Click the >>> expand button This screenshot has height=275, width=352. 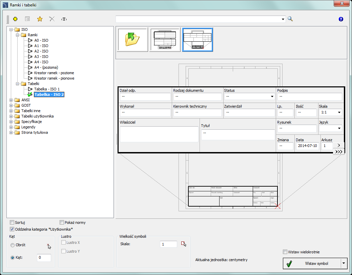click(x=339, y=152)
